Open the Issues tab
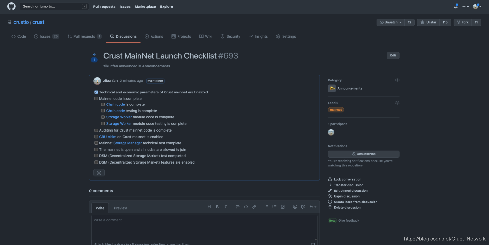 (x=46, y=36)
